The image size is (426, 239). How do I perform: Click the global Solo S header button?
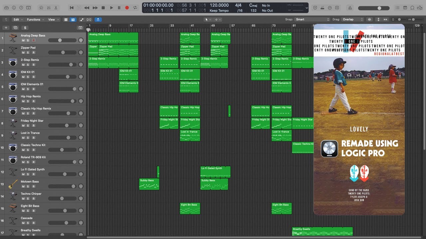click(x=25, y=28)
